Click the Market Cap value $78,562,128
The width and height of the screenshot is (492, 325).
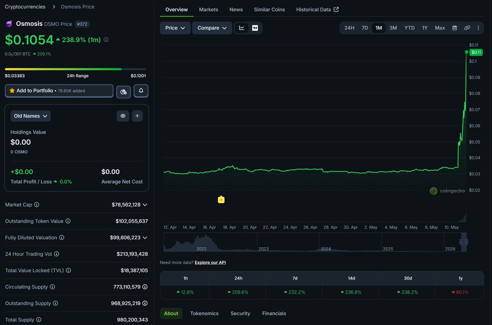pyautogui.click(x=126, y=205)
